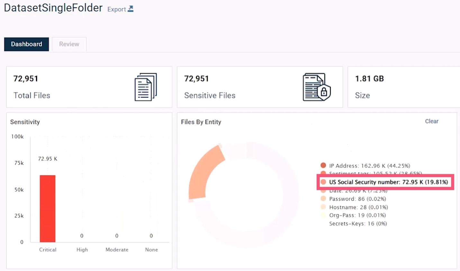The image size is (460, 271).
Task: Select the IP Address legend dot
Action: tap(323, 165)
